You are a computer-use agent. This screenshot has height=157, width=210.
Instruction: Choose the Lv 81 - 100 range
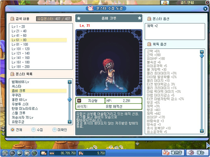tap(20, 44)
